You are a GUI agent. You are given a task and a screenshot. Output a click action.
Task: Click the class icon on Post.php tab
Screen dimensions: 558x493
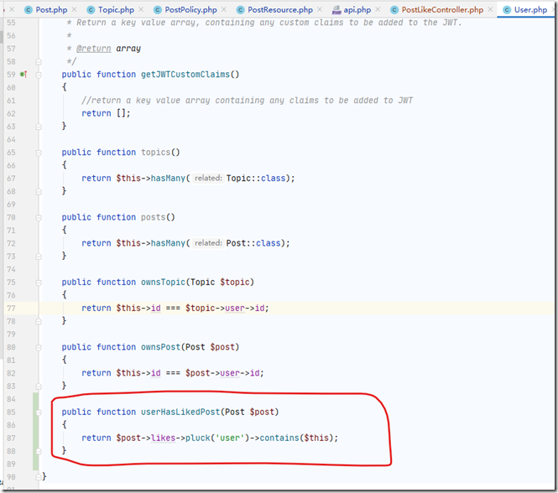coord(29,10)
